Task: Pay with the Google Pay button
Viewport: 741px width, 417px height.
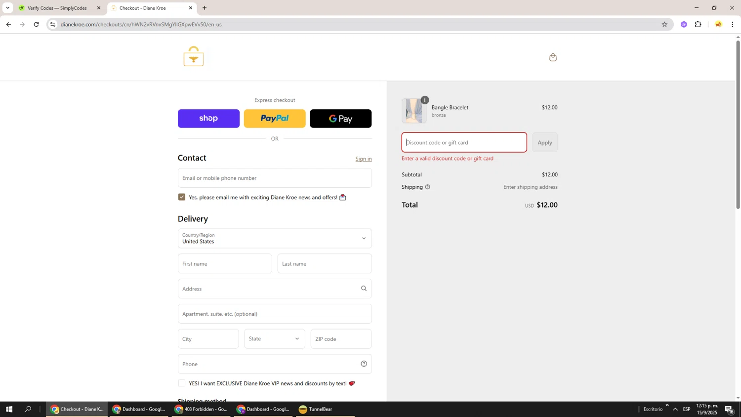Action: tap(341, 119)
